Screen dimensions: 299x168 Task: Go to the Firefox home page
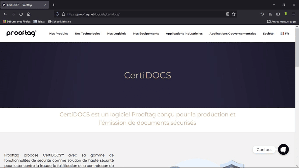click(29, 14)
